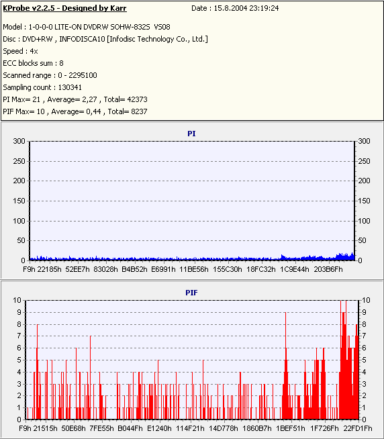The image size is (384, 439).
Task: Click the 114F21h label on PIF axis
Action: tap(190, 428)
